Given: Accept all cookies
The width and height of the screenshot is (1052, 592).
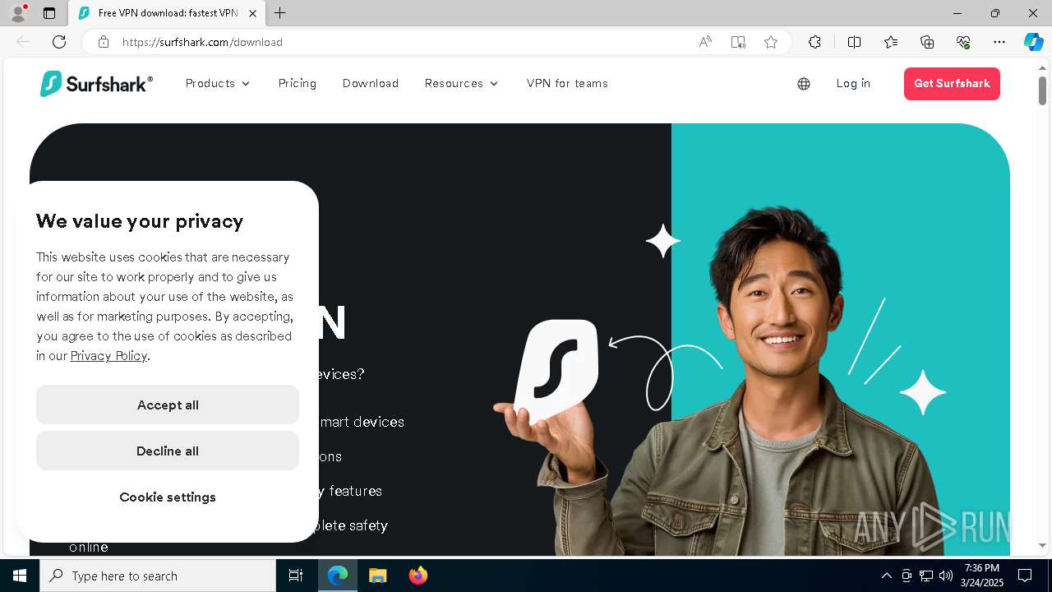Looking at the screenshot, I should [x=168, y=405].
